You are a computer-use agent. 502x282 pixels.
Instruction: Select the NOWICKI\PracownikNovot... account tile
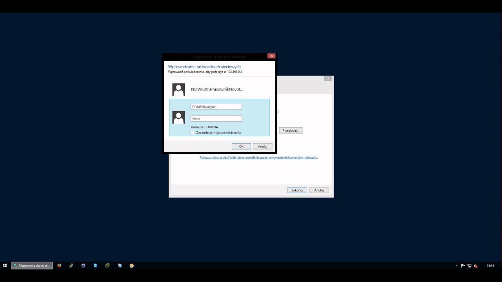tap(219, 89)
